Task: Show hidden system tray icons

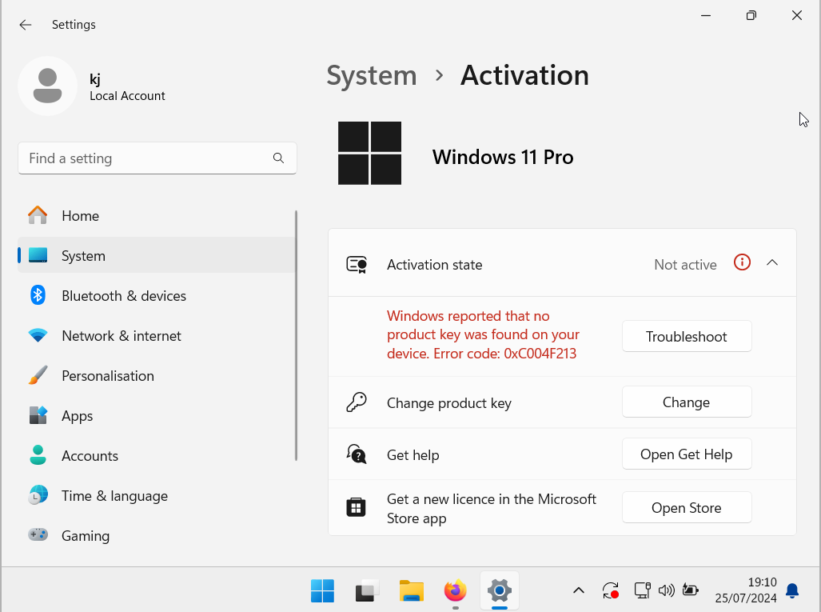Action: 579,590
